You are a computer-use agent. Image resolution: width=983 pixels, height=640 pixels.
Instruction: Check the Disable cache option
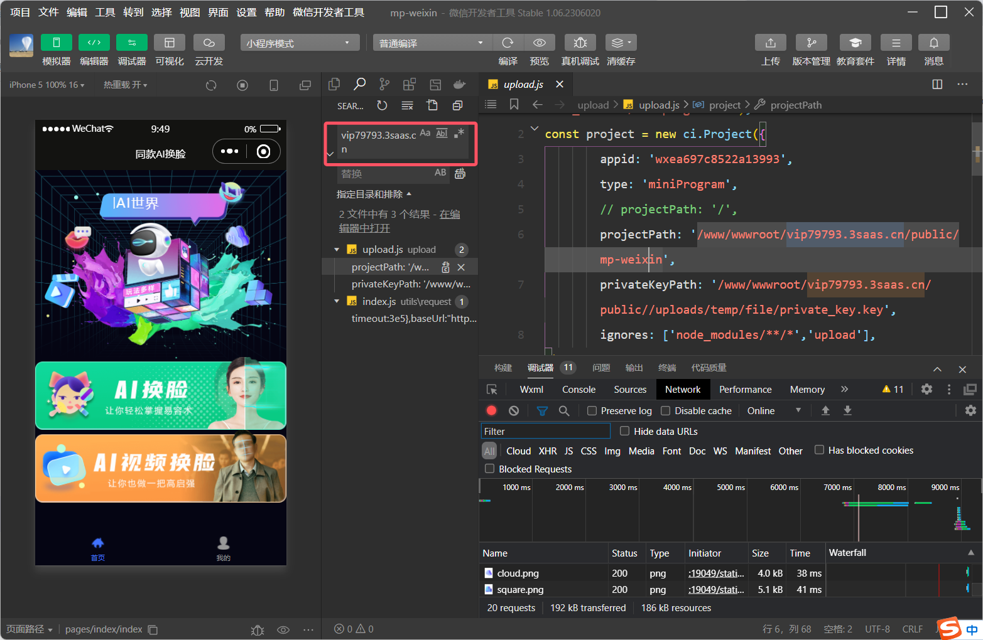point(665,410)
